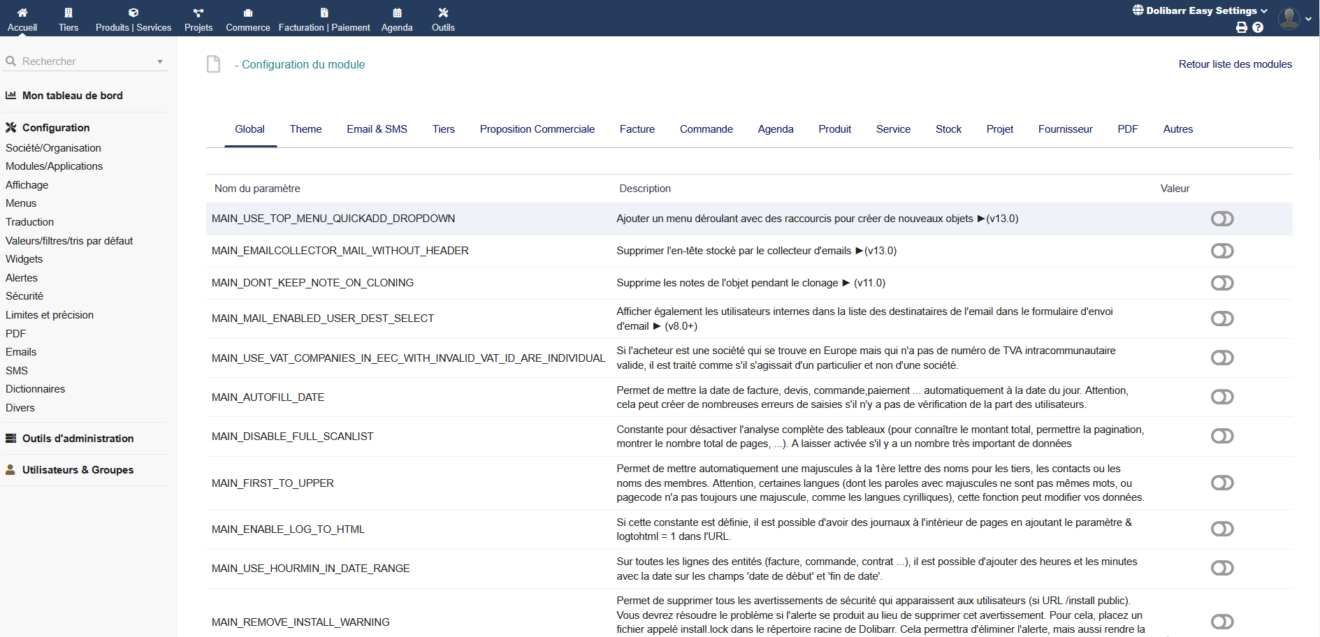Enable MAIN_USE_TOP_MENU_QUICKADD_DROPDOWN toggle
Screen dimensions: 1320x637
[x=1221, y=219]
